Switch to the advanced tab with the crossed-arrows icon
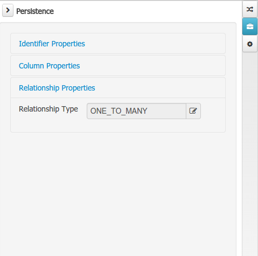This screenshot has height=256, width=258. click(250, 9)
